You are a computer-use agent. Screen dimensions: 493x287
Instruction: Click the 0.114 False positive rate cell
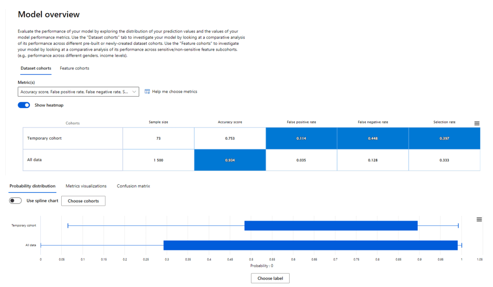[x=301, y=138]
